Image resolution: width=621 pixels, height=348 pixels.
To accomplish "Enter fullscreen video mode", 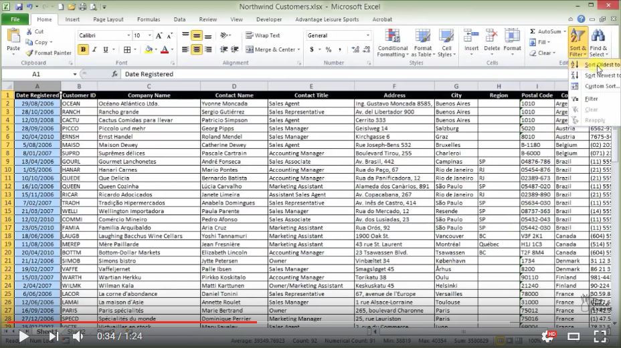I will point(600,337).
